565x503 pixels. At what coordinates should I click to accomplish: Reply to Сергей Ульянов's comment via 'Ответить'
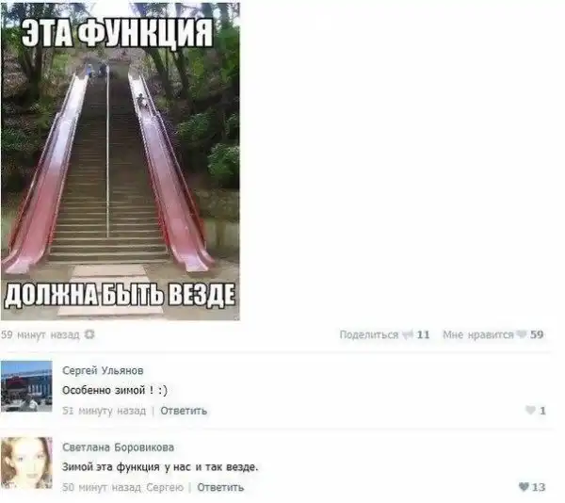click(184, 411)
